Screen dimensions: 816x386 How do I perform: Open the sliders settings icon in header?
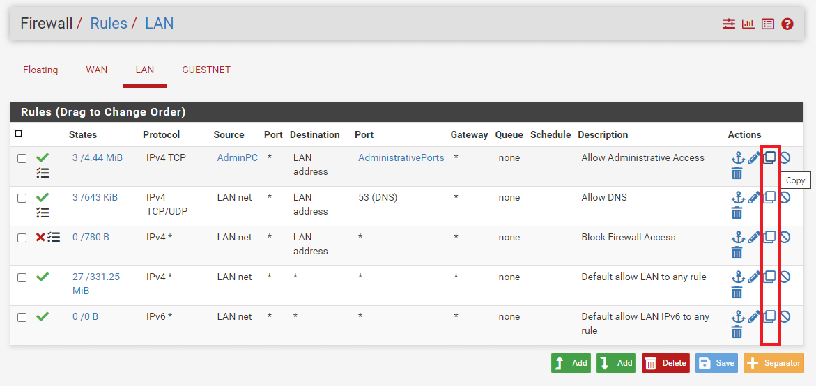(729, 24)
